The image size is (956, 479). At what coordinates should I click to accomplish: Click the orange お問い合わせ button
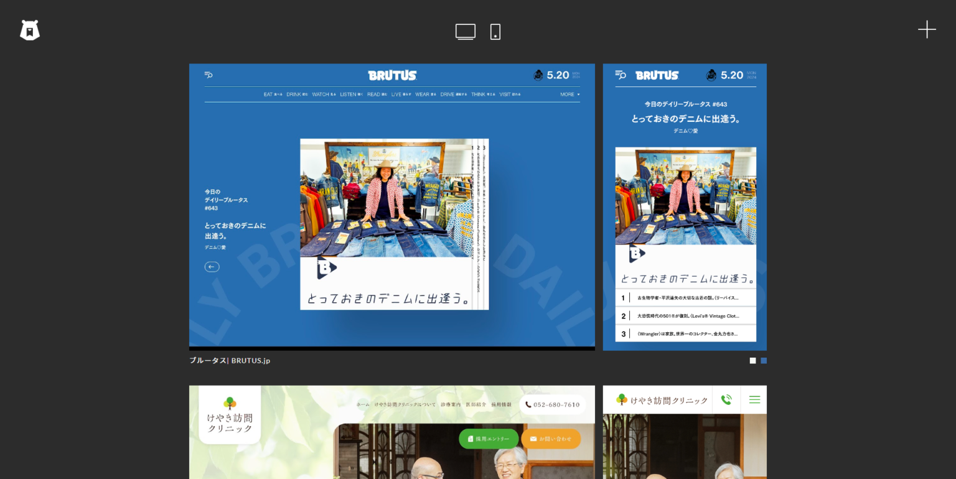pos(551,439)
